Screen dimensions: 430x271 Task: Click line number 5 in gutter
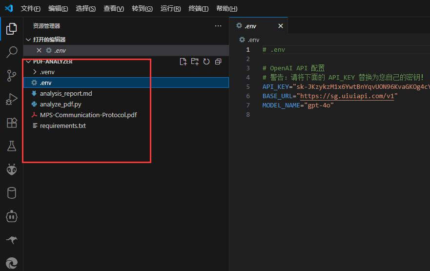pyautogui.click(x=248, y=87)
